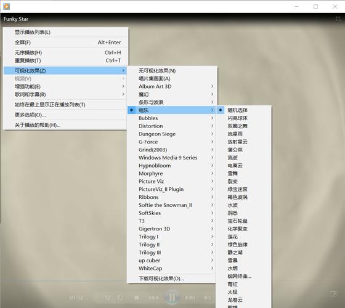Open the Ribbons visualization group
The height and width of the screenshot is (308, 345).
[x=172, y=197]
